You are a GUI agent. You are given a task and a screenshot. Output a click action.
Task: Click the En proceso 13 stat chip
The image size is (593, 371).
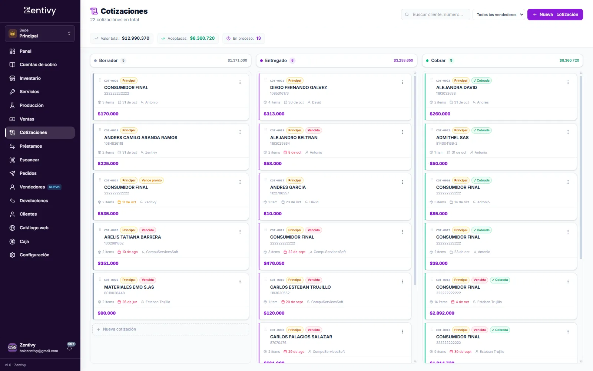(244, 38)
